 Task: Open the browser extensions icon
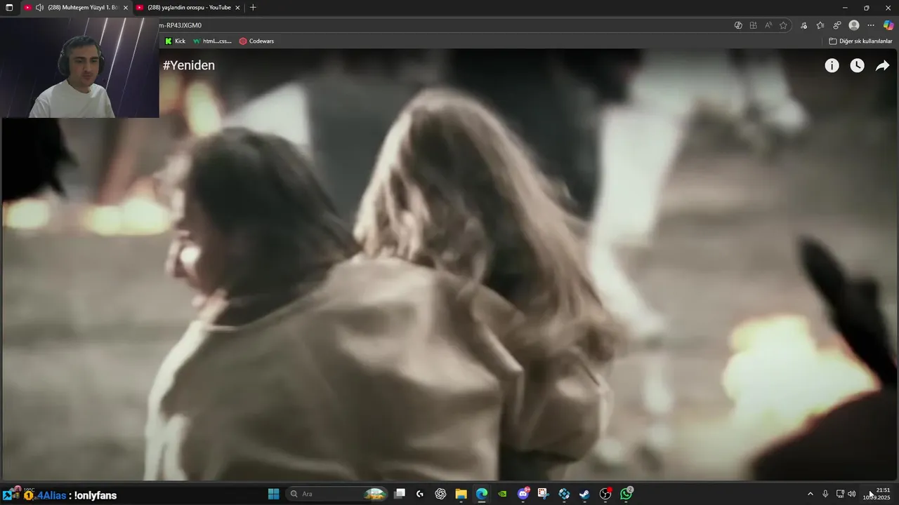point(837,25)
